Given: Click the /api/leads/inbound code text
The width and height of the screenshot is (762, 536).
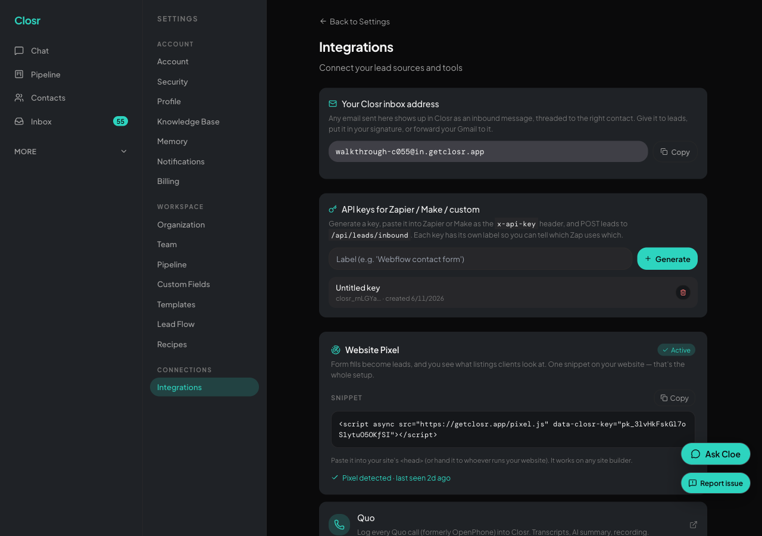Looking at the screenshot, I should (x=370, y=235).
